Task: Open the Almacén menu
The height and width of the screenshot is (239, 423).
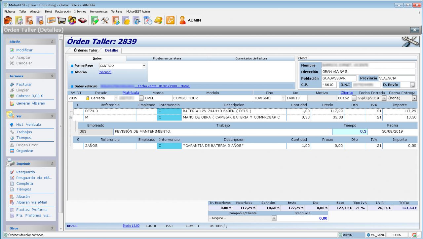Action: (x=35, y=12)
